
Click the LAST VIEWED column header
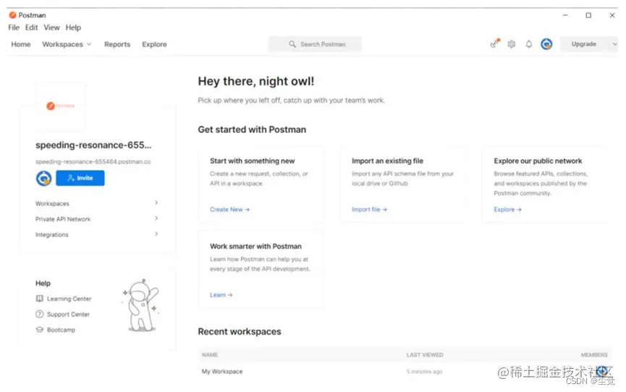(425, 354)
